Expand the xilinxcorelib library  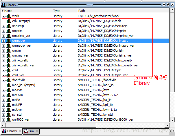[x=3, y=61]
